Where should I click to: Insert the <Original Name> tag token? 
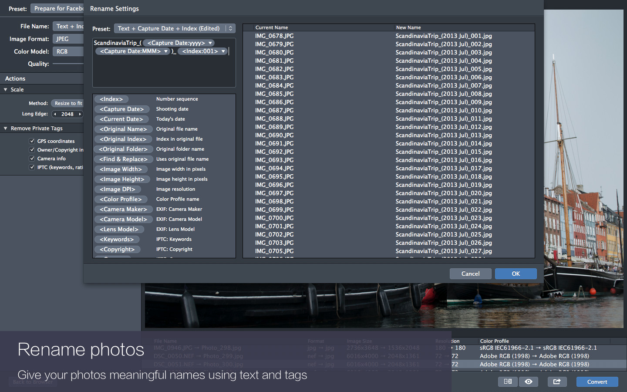(124, 129)
